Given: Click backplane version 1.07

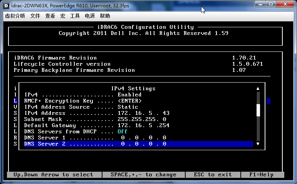Looking at the screenshot, I should (239, 70).
